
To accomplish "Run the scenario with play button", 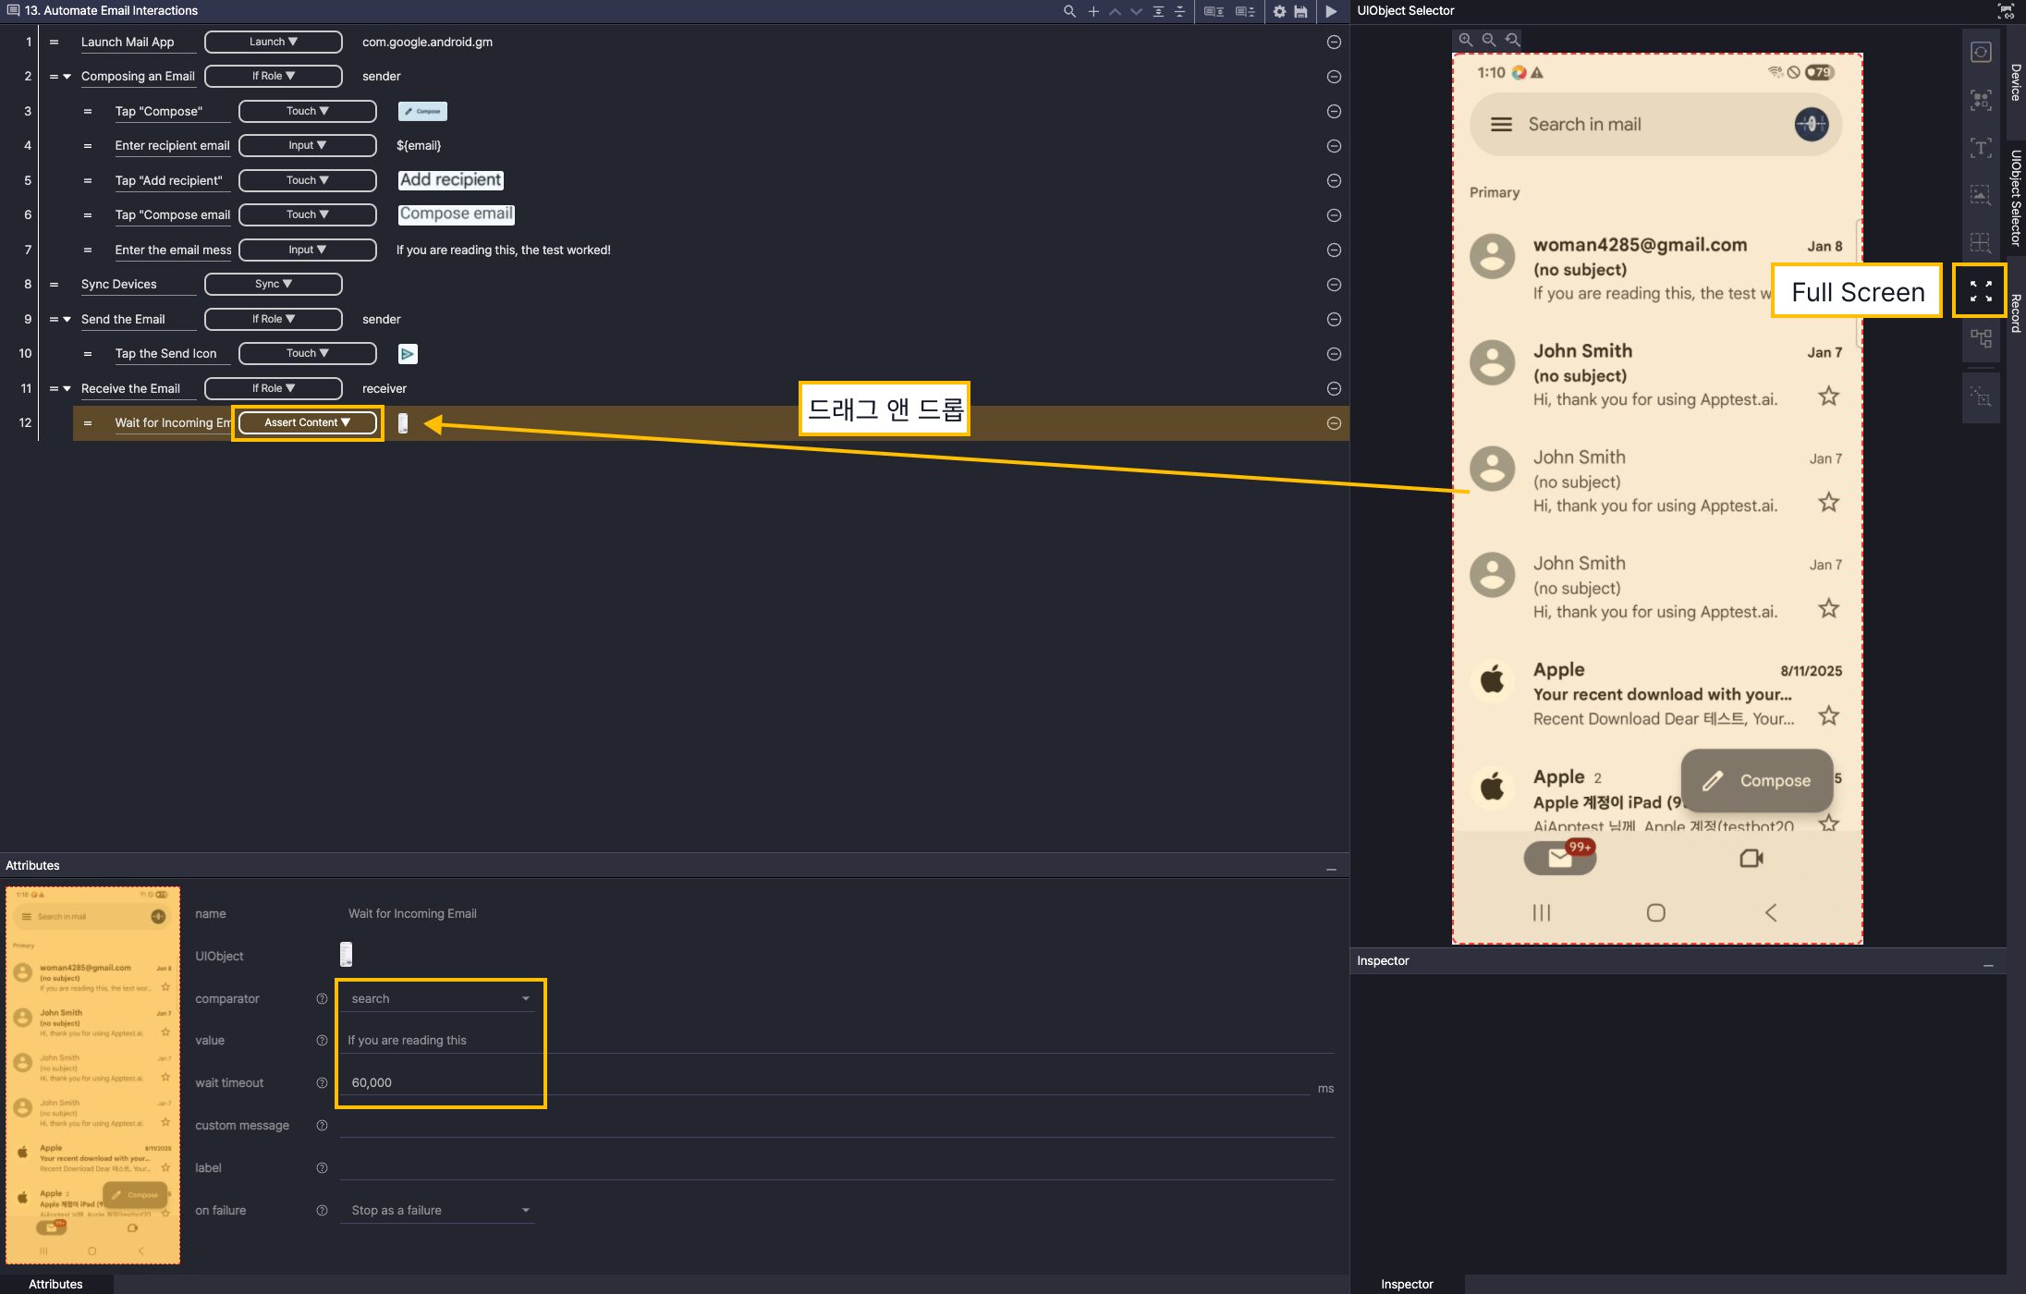I will click(1331, 11).
